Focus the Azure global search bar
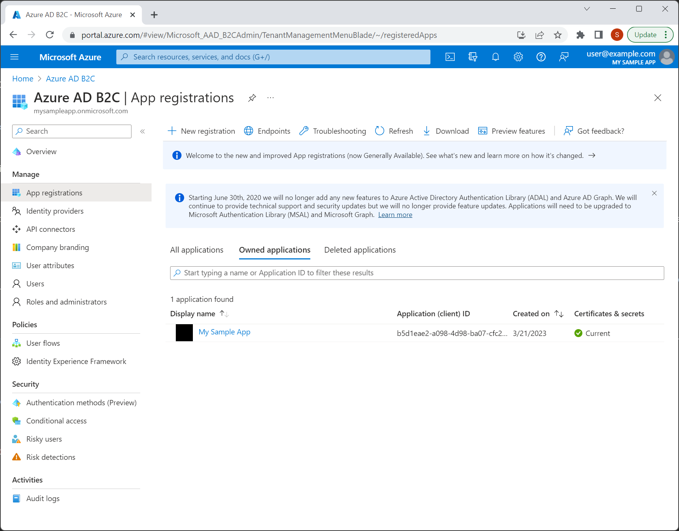Viewport: 679px width, 531px height. tap(273, 57)
